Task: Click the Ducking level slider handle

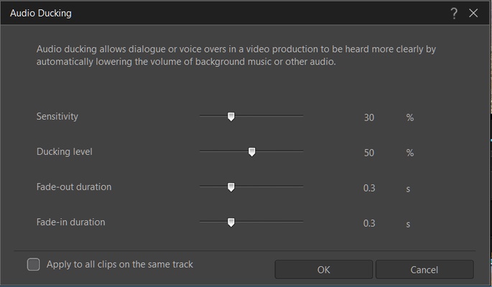Action: coord(251,151)
